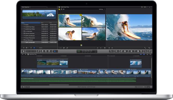Open the angle viewer Settings menu
Image resolution: width=173 pixels, height=100 pixels.
[x=102, y=9]
